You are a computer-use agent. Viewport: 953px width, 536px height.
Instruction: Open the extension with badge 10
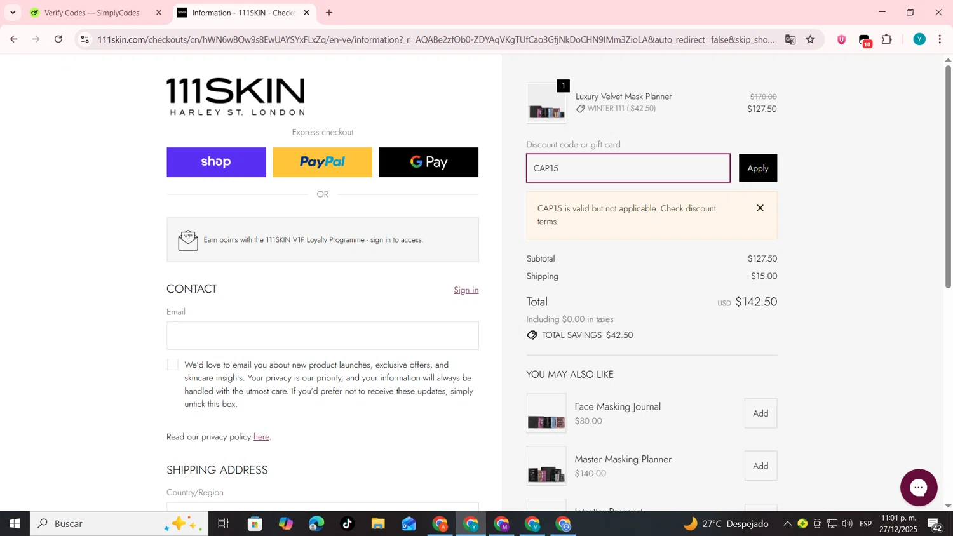coord(865,41)
